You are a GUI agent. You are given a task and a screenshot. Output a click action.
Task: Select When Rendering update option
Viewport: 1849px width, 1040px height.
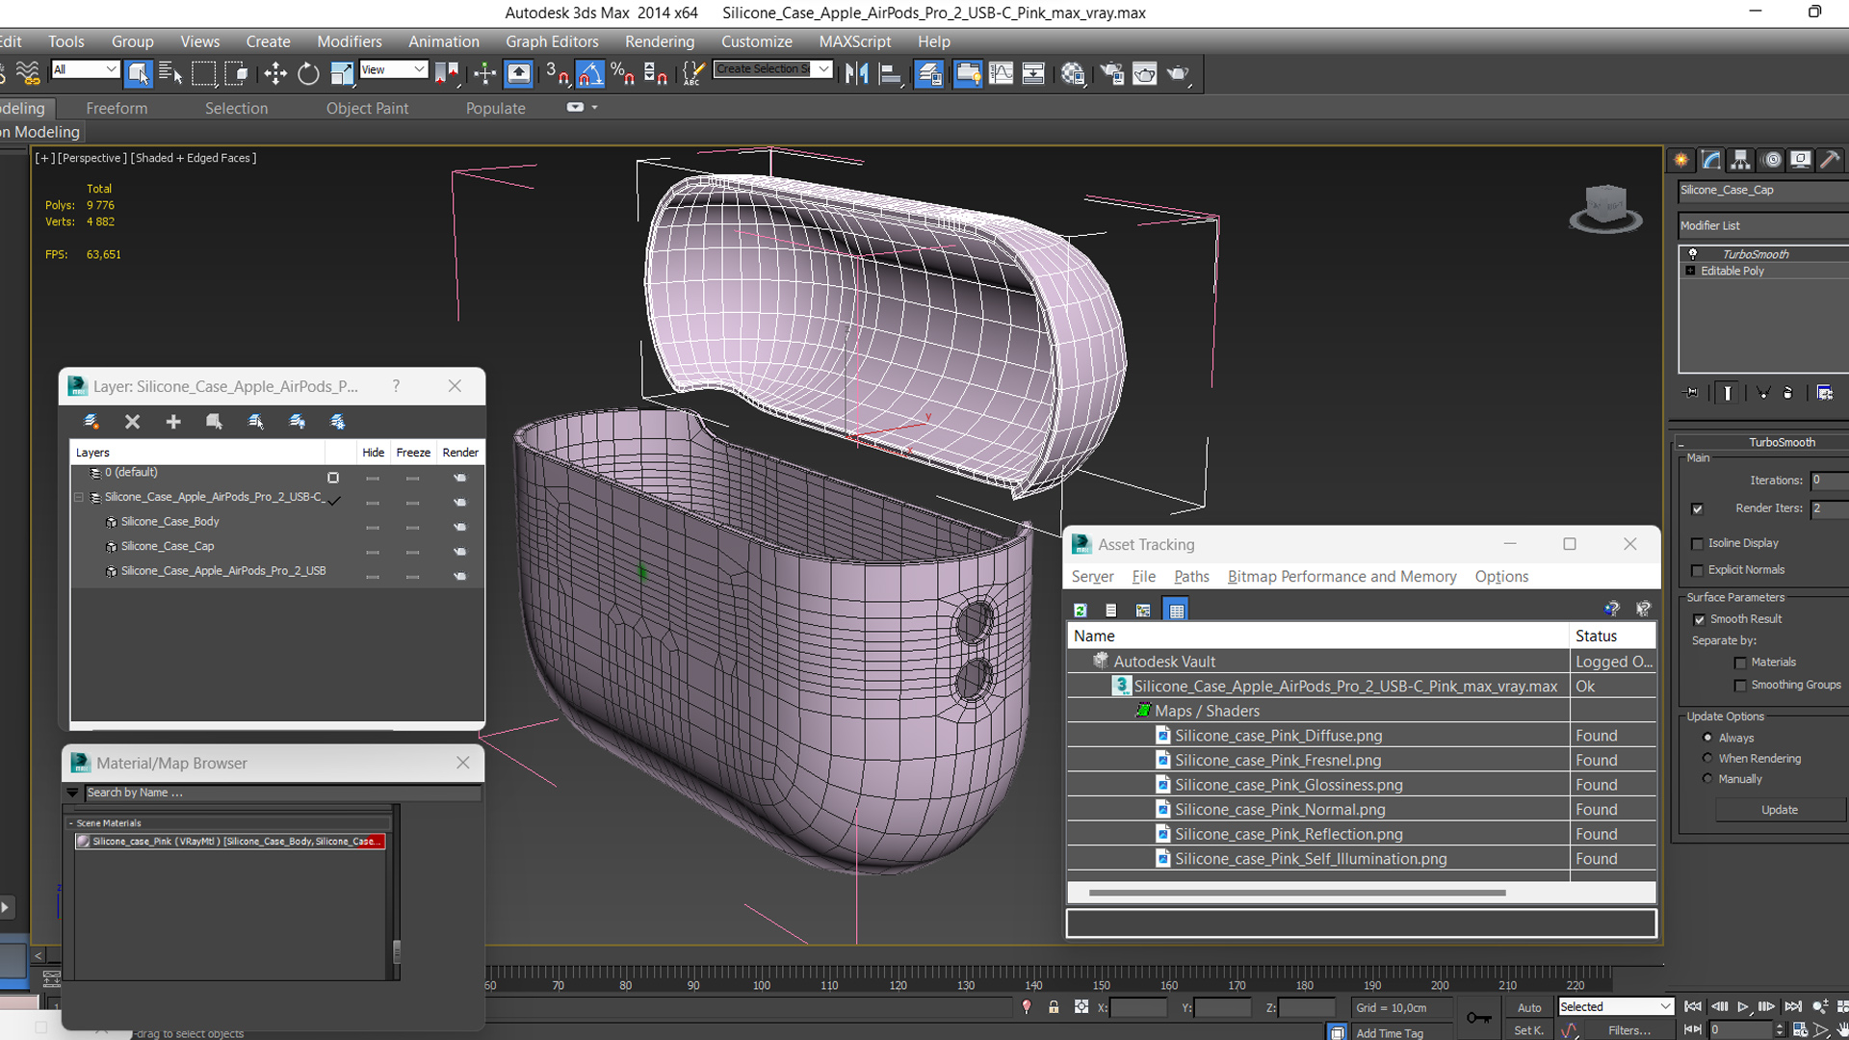coord(1707,759)
